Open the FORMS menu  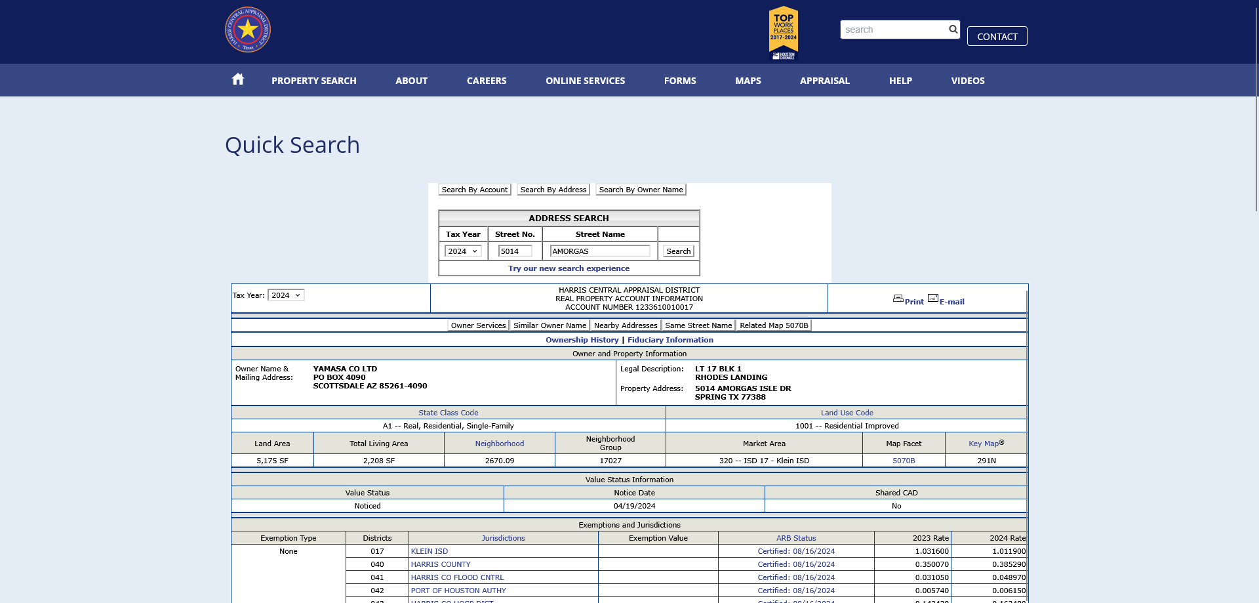click(x=680, y=81)
